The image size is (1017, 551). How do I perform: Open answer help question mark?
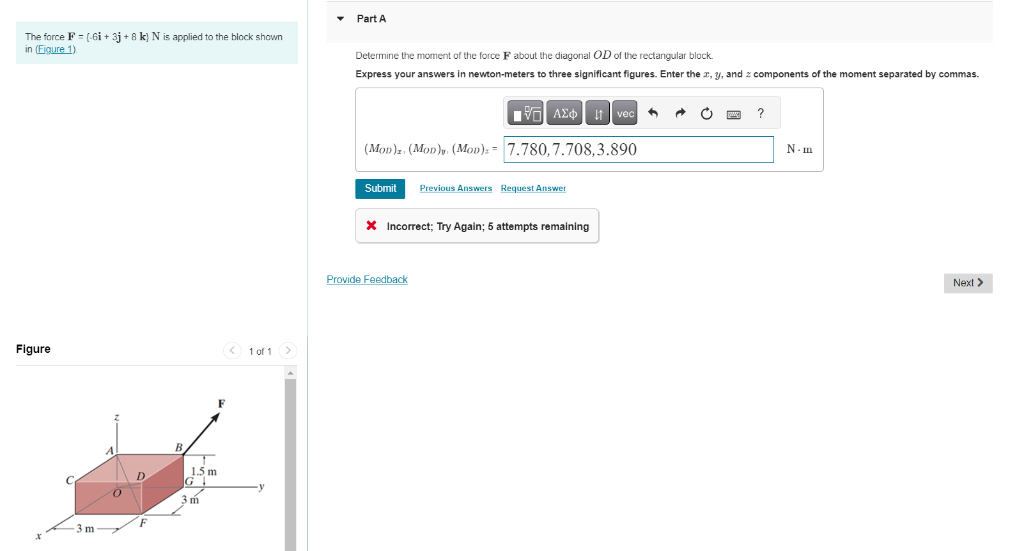pyautogui.click(x=761, y=113)
